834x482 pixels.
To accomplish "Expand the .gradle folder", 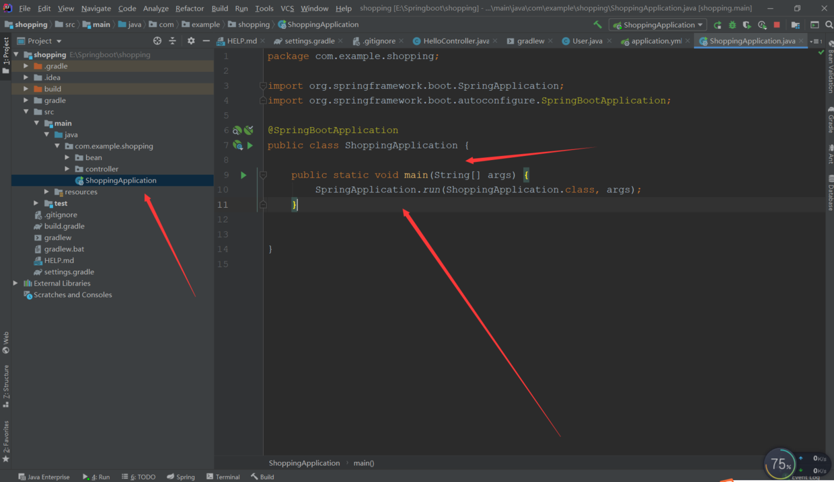I will pyautogui.click(x=26, y=66).
